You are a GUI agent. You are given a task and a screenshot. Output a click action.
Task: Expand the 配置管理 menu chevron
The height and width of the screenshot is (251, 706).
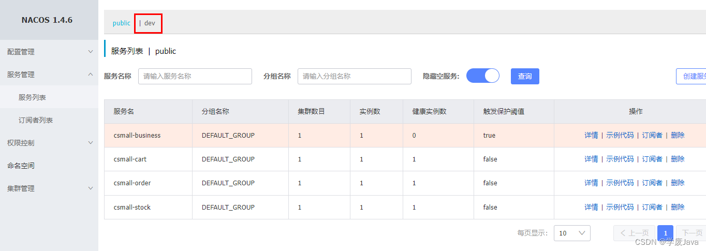[91, 52]
